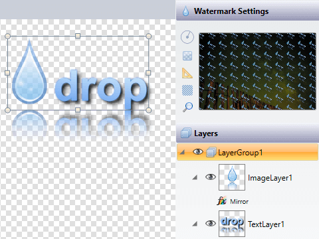Hide LayerGroup1 using its eye icon

[x=198, y=152]
